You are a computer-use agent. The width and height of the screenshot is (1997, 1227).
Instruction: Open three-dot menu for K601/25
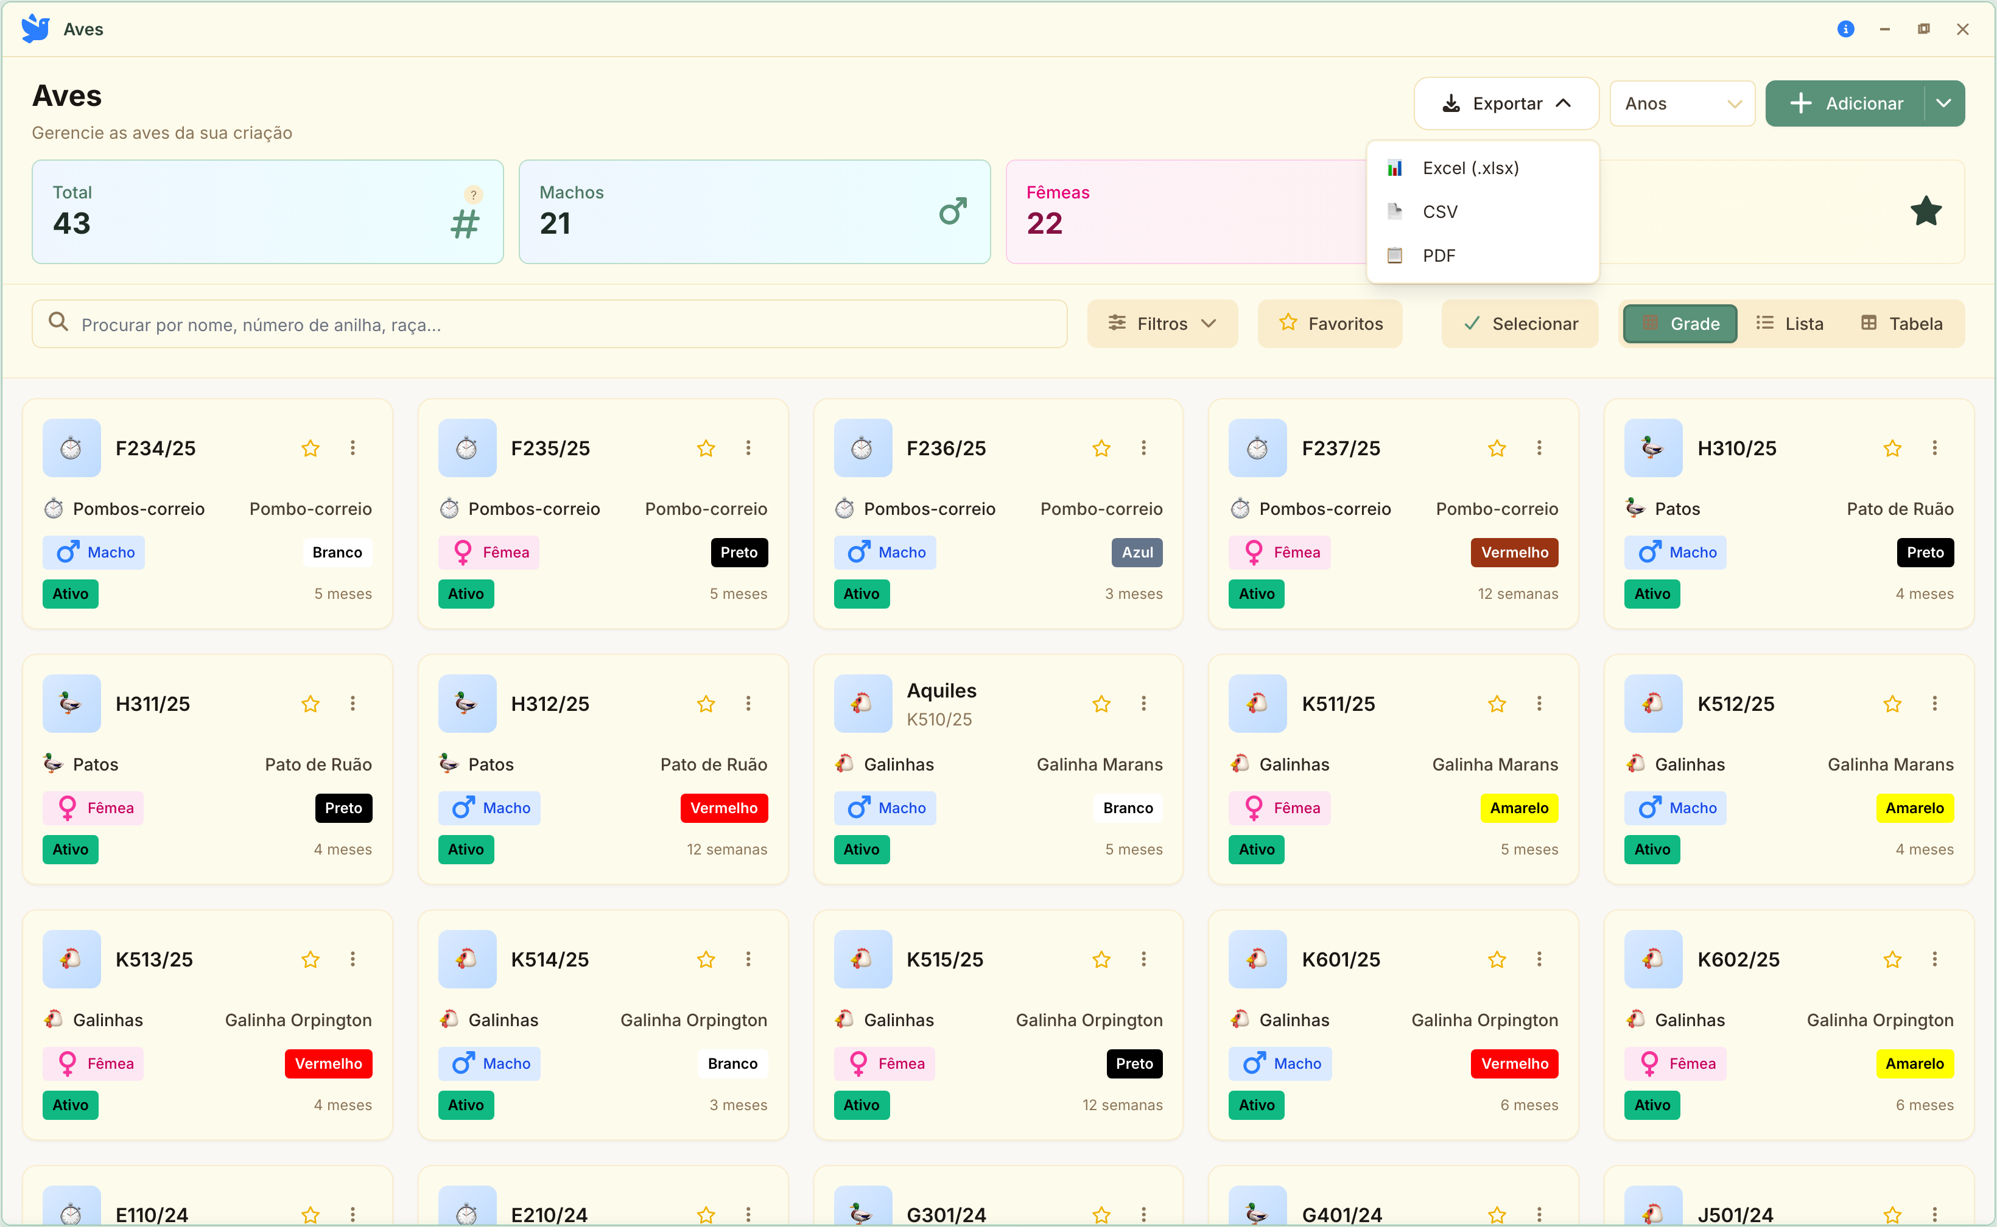click(1539, 959)
